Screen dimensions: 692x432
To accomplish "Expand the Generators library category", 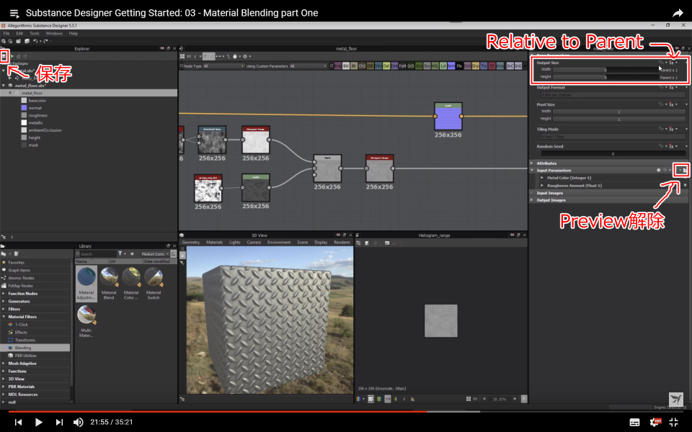I will [4, 301].
